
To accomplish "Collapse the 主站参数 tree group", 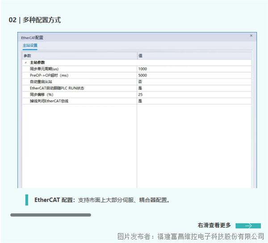I will click(x=25, y=62).
